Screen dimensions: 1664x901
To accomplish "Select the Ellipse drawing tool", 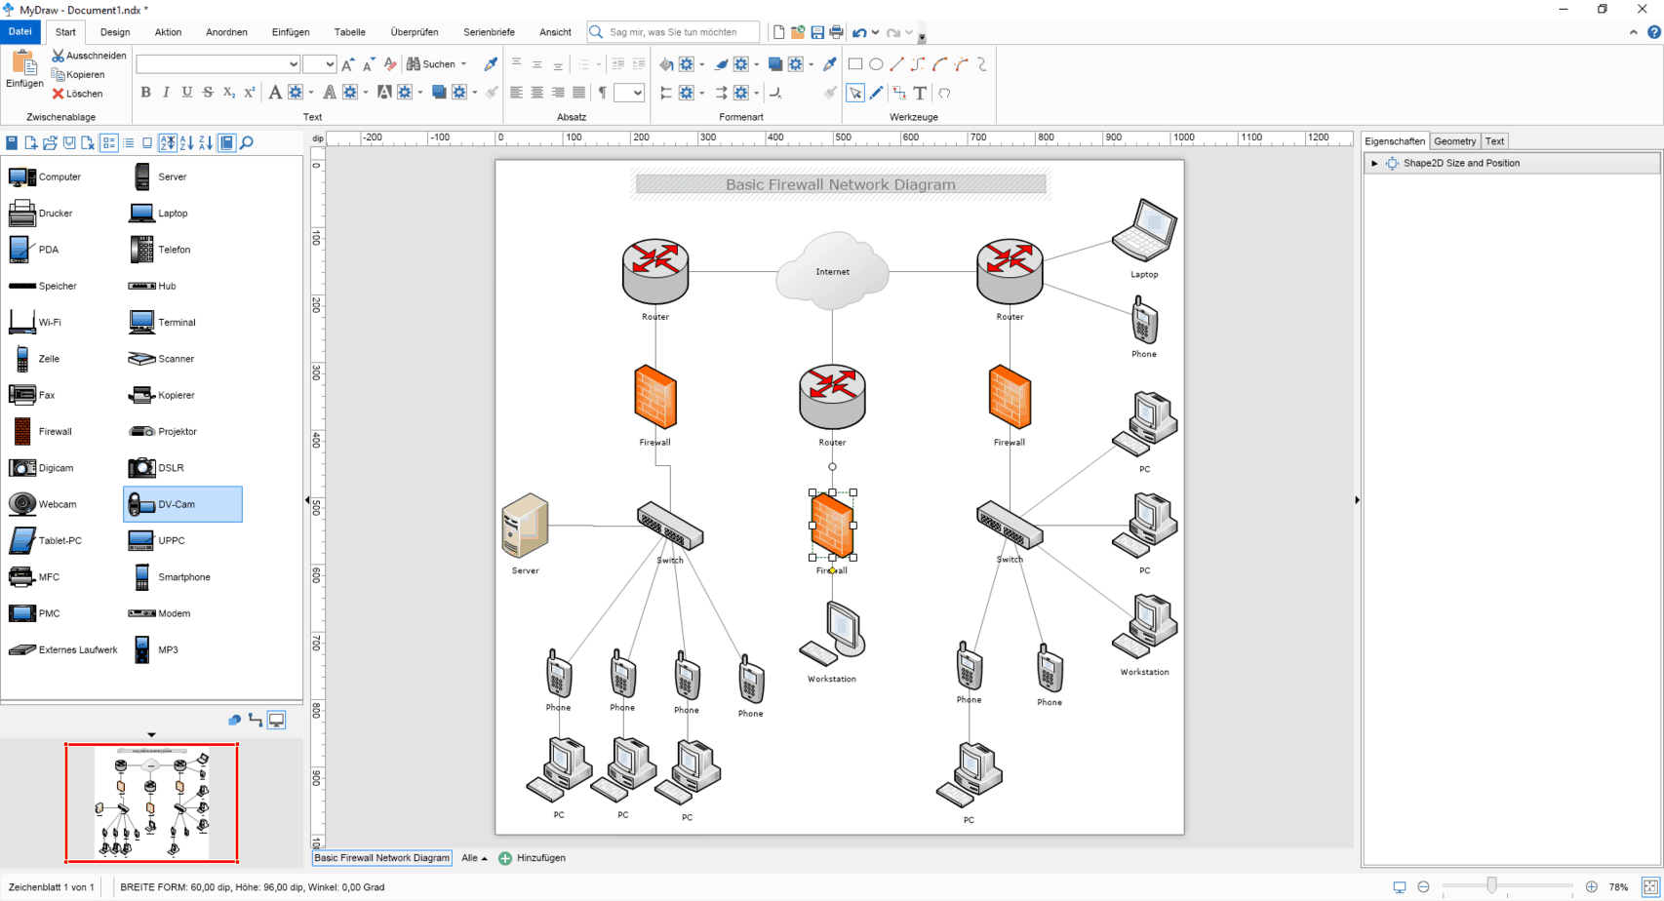I will (x=875, y=63).
